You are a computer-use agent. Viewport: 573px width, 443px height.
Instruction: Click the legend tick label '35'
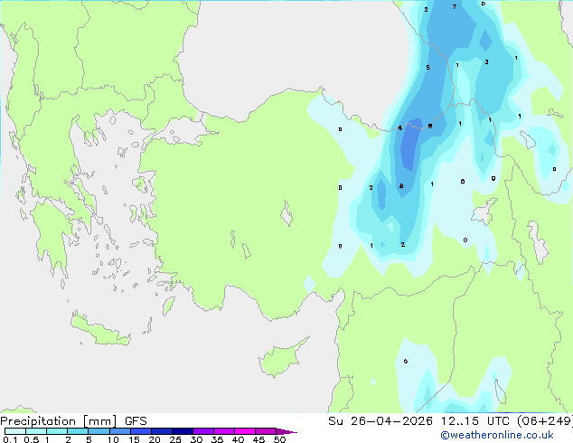pyautogui.click(x=217, y=439)
